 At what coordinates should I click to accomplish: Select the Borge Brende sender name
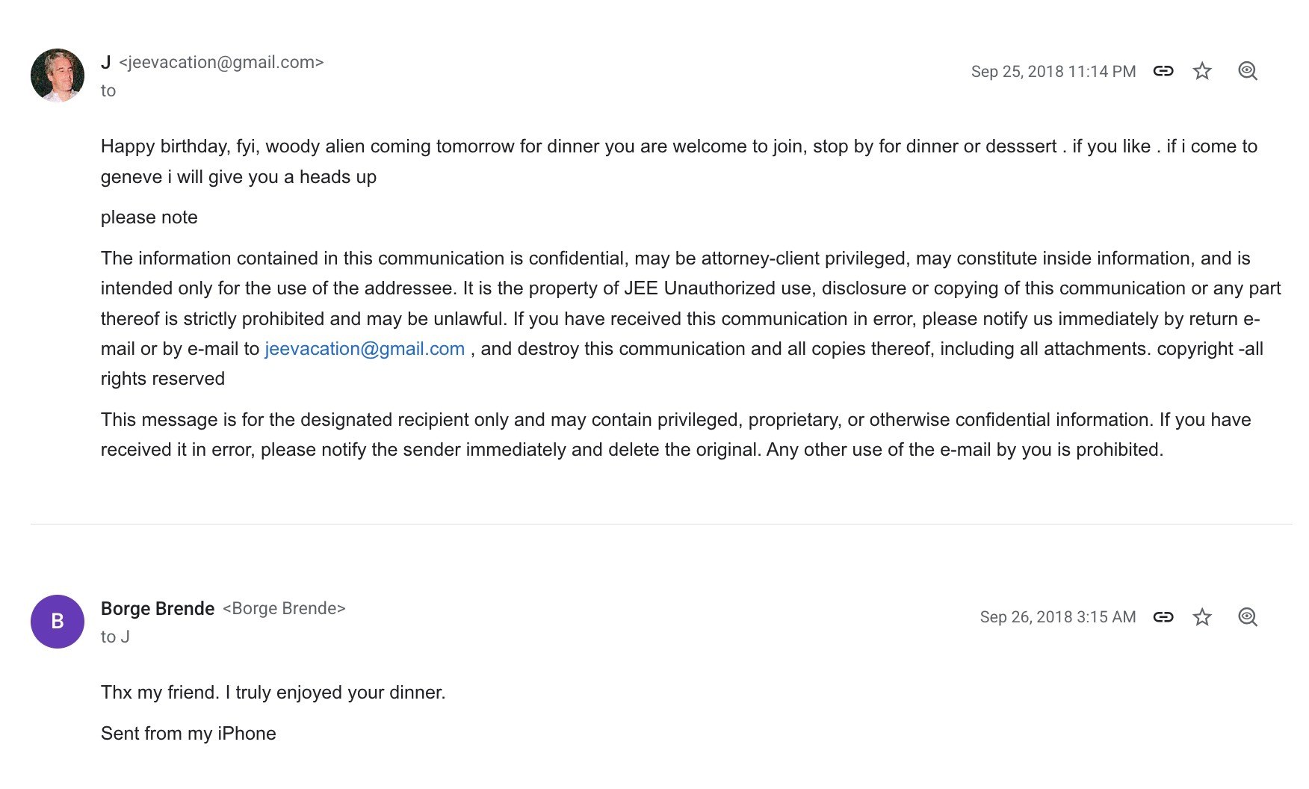[x=158, y=609]
